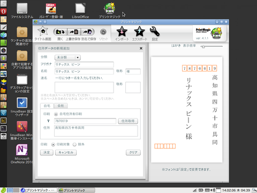This screenshot has height=193, width=257.
Task: Close the 住所データの新規追加 panel with X
Action: click(x=141, y=48)
